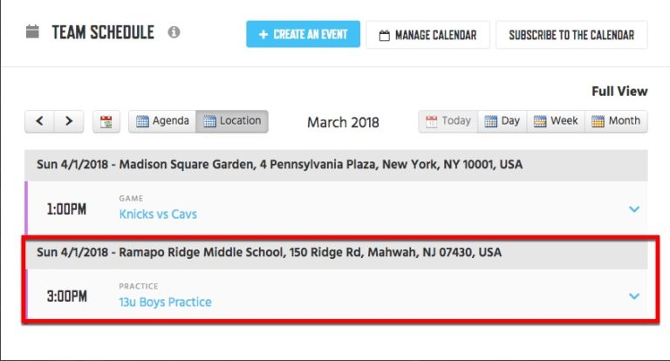Click the info icon beside Team Schedule
The height and width of the screenshot is (361, 670).
[174, 32]
